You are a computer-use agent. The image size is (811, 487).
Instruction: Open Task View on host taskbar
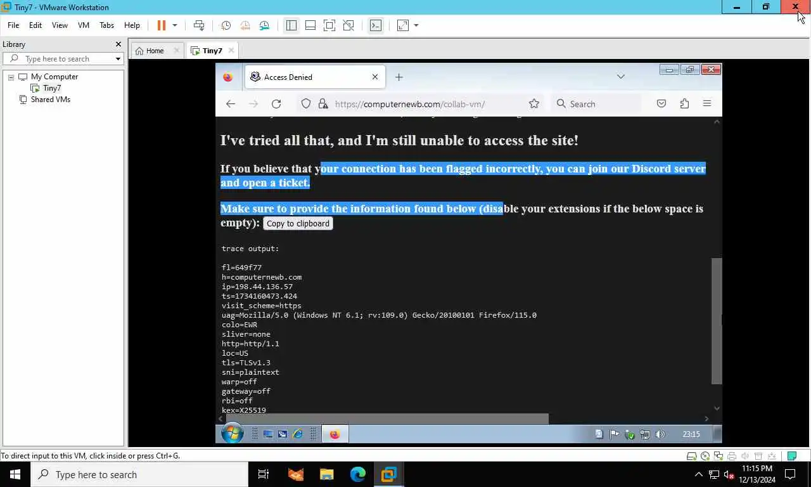264,474
